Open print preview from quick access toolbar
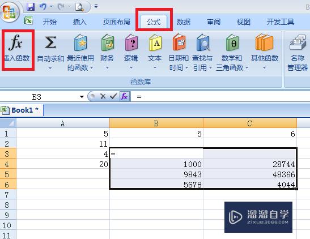This screenshot has width=310, height=239. pos(79,7)
